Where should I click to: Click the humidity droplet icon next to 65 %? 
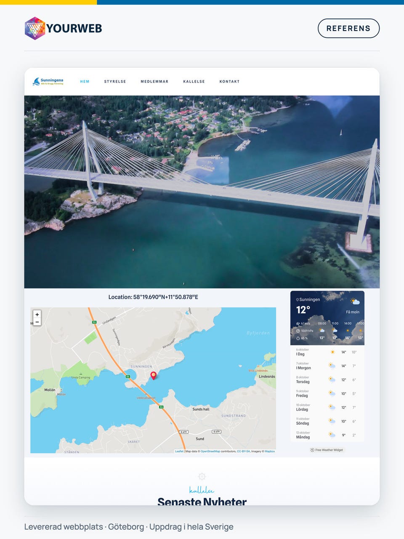tap(298, 338)
